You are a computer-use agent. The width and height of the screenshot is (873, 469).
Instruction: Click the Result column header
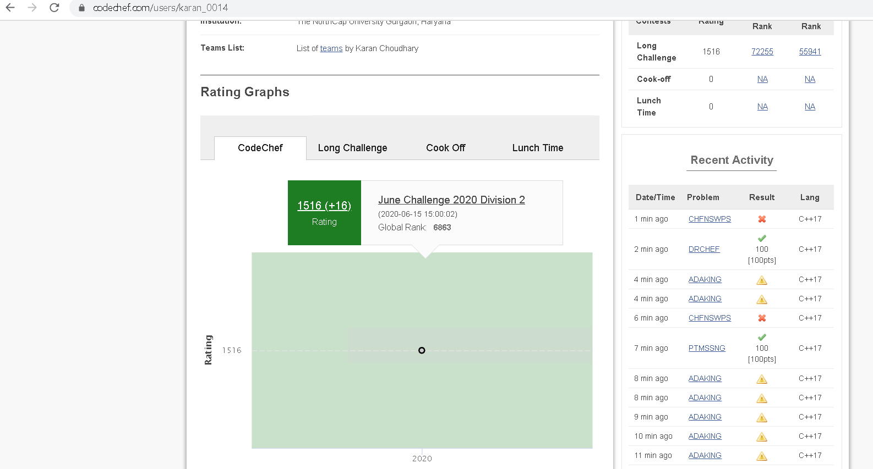click(x=762, y=197)
